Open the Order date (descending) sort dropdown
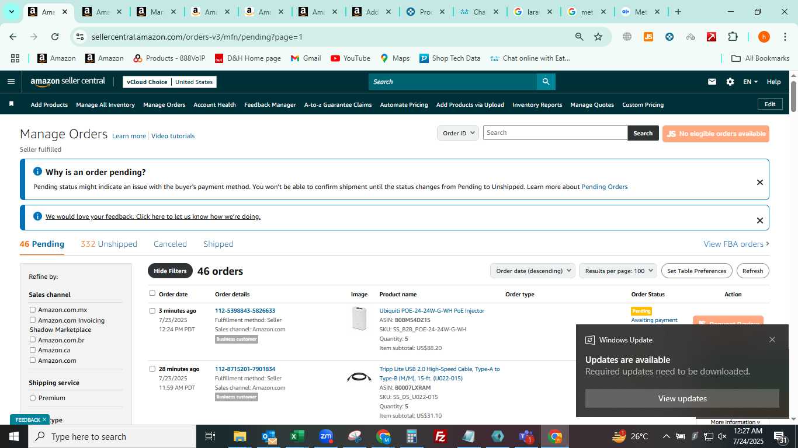Image resolution: width=798 pixels, height=448 pixels. click(532, 271)
